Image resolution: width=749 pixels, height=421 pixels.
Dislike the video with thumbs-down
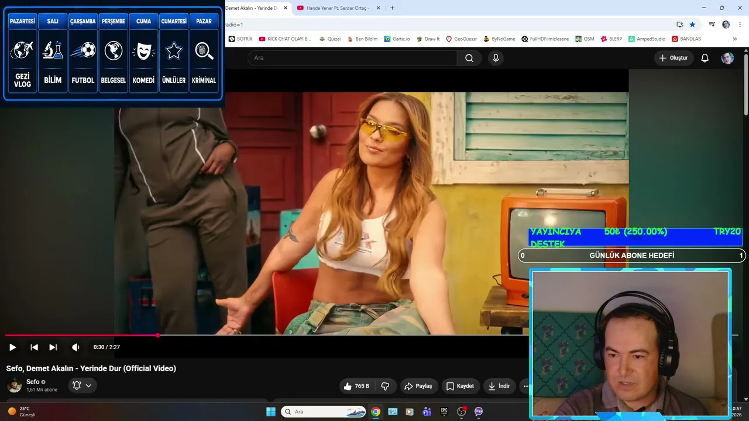point(385,386)
